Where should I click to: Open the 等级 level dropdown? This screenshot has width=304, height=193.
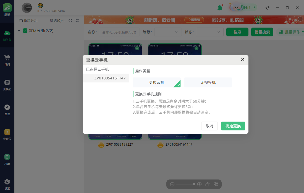click(168, 32)
